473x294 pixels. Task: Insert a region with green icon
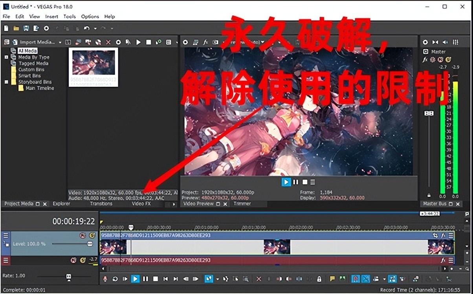[342, 279]
